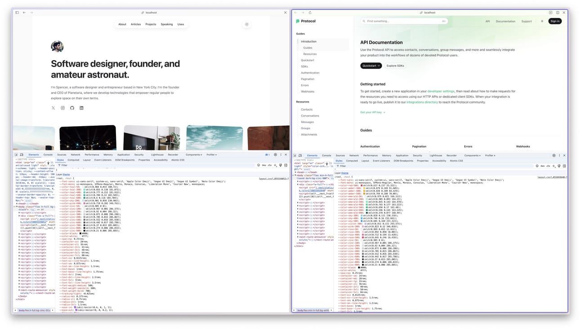The width and height of the screenshot is (581, 329).
Task: Collapse the body element in left DevTools tree
Action: pos(17,207)
